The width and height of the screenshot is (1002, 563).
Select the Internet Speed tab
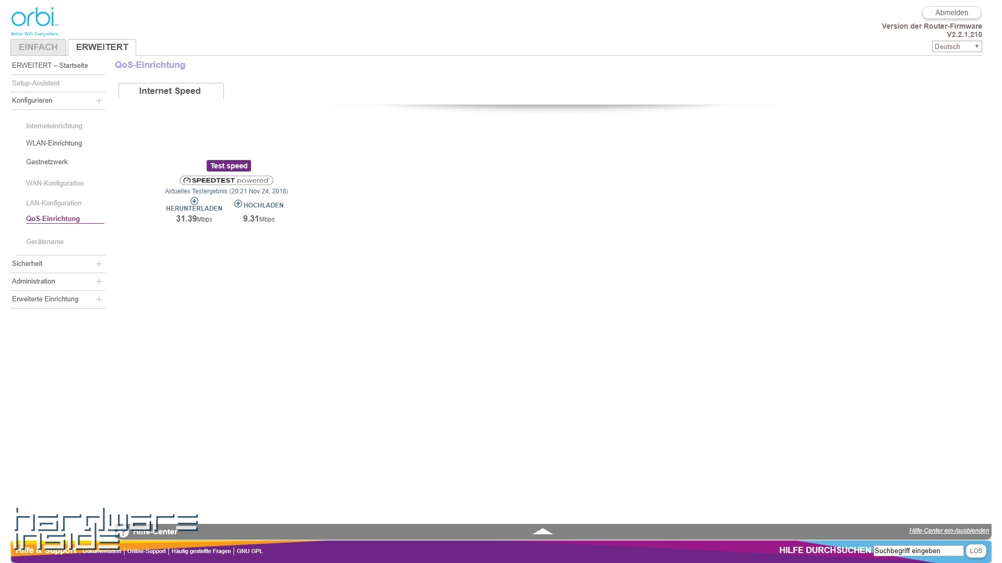pyautogui.click(x=171, y=91)
